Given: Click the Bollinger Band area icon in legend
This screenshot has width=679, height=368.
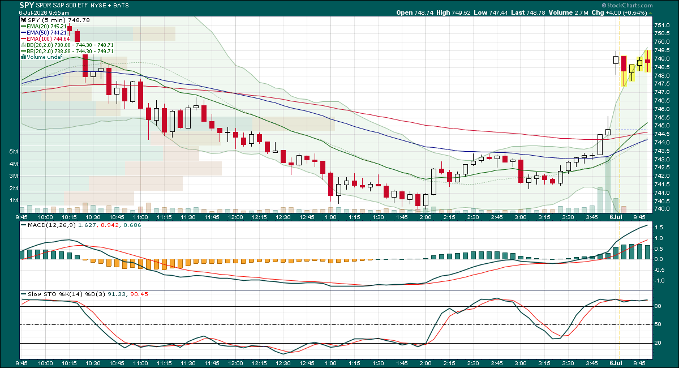Looking at the screenshot, I should 24,45.
